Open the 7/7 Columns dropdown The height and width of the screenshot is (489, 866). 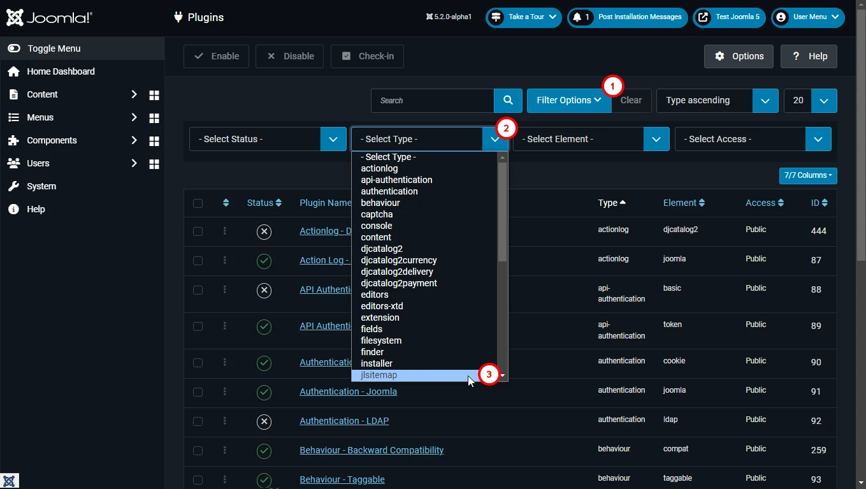tap(808, 175)
